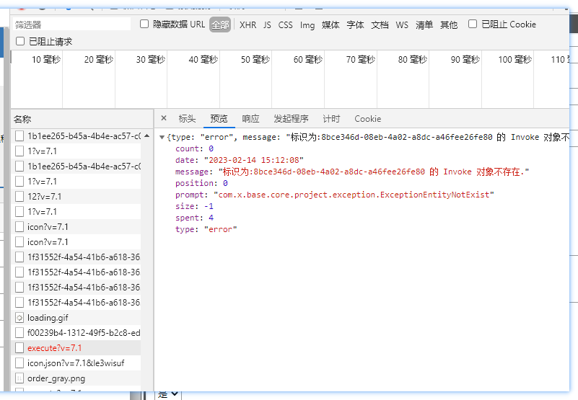
Task: Click the f00239b4-1312 request file icon
Action: 19,333
